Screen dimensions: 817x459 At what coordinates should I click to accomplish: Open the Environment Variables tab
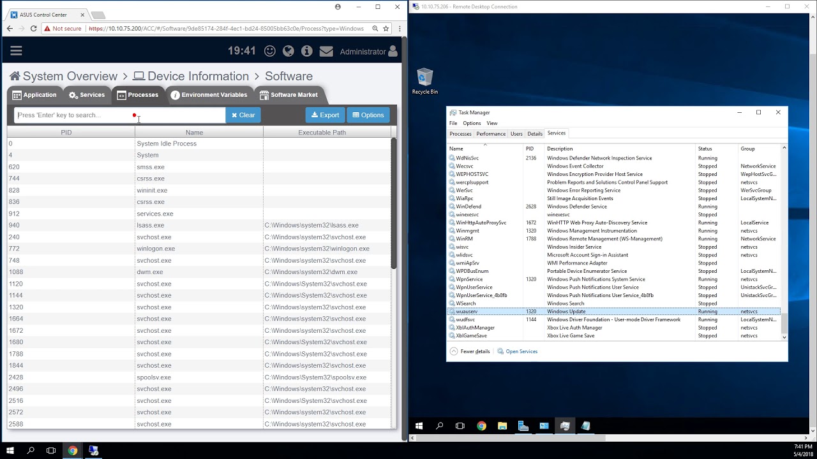[209, 95]
